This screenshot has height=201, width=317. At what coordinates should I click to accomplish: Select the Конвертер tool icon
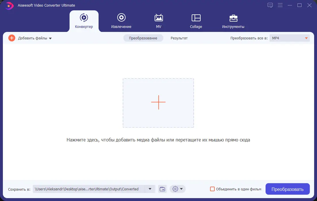click(x=84, y=17)
